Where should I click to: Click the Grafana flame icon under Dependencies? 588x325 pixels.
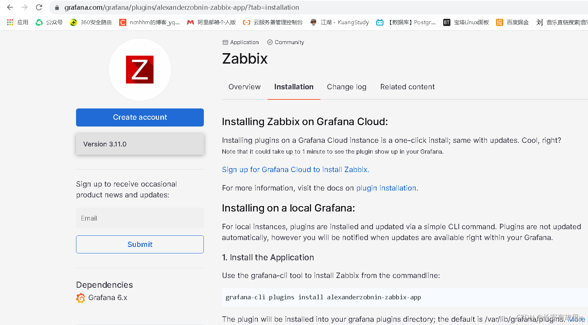(80, 298)
